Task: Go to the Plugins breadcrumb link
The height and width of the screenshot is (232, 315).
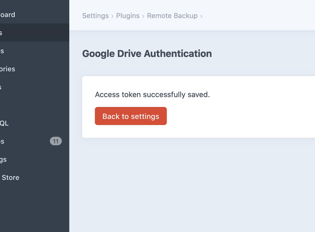Action: pyautogui.click(x=128, y=16)
